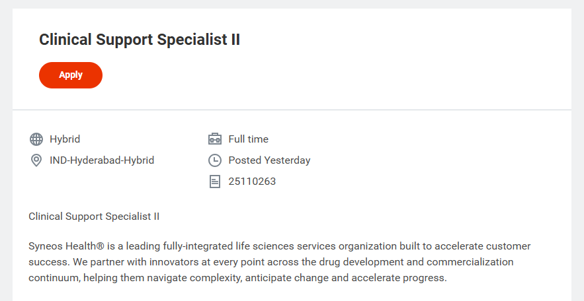Click the phrase accelerate customer in the description
This screenshot has height=301, width=584.
(483, 246)
